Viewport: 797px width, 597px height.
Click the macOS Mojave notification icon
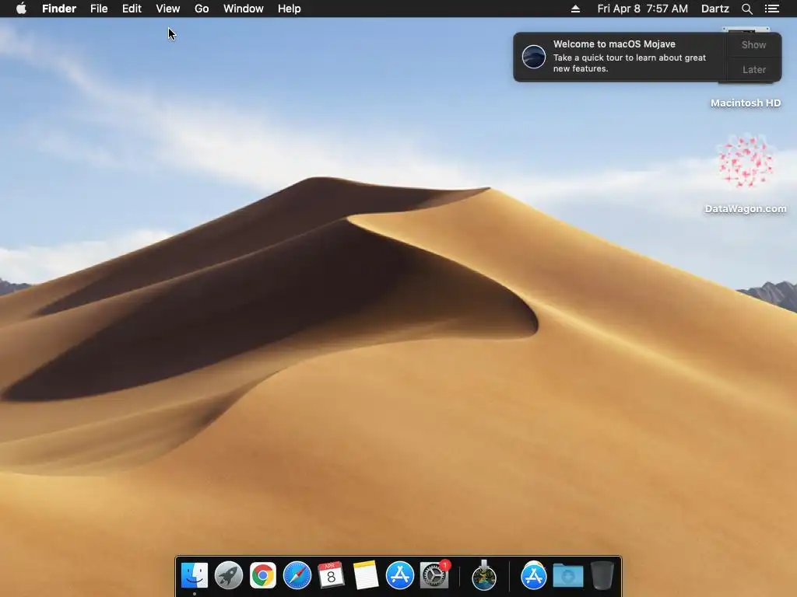(534, 56)
